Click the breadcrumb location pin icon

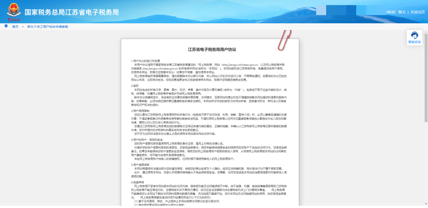[x=6, y=26]
